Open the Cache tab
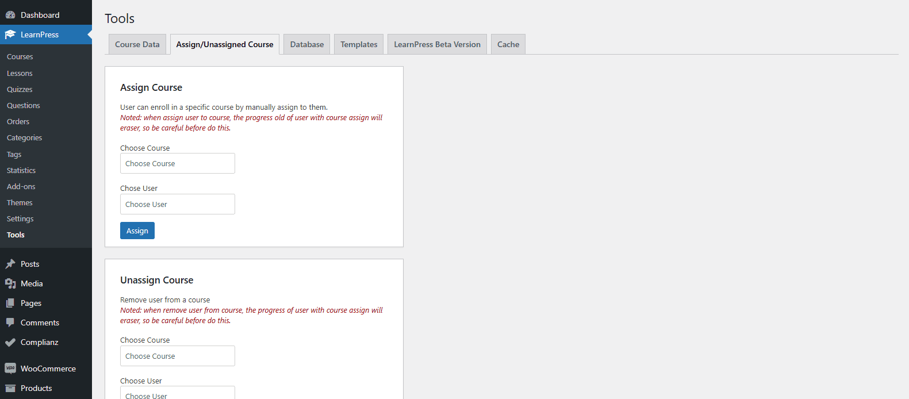909x399 pixels. [508, 44]
